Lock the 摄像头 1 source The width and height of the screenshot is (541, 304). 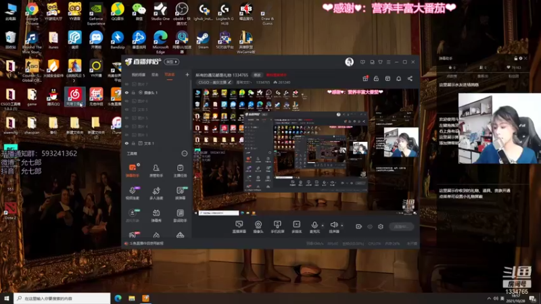133,93
